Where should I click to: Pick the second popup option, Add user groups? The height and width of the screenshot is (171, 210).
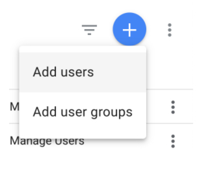click(x=83, y=112)
